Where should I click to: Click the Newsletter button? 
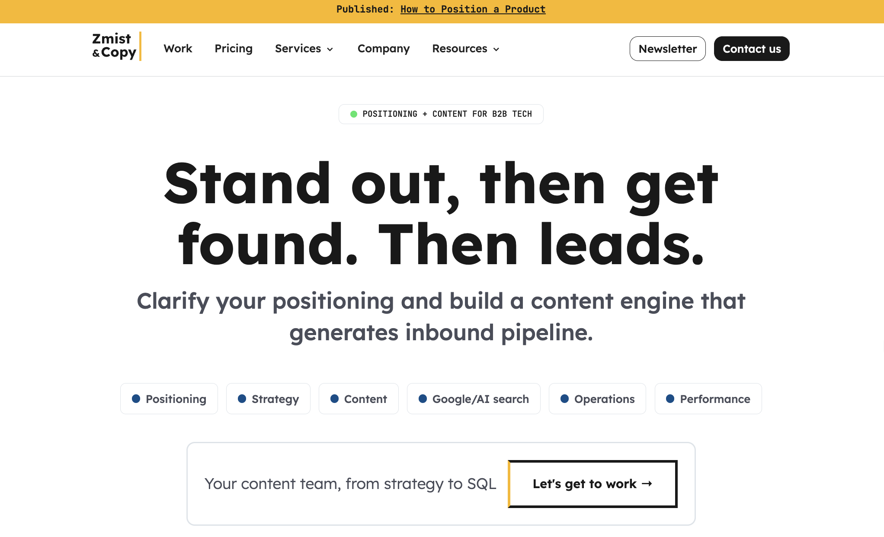pyautogui.click(x=668, y=49)
